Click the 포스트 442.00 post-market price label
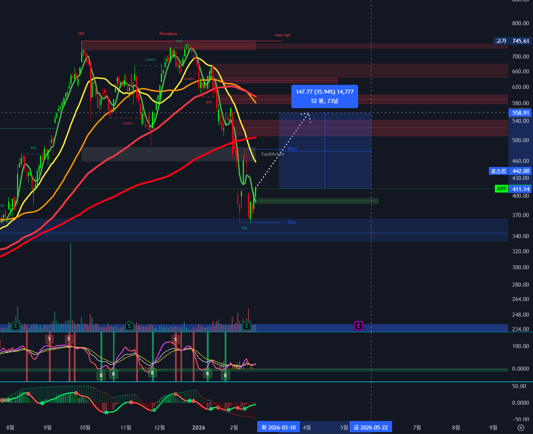The height and width of the screenshot is (434, 533). point(510,171)
